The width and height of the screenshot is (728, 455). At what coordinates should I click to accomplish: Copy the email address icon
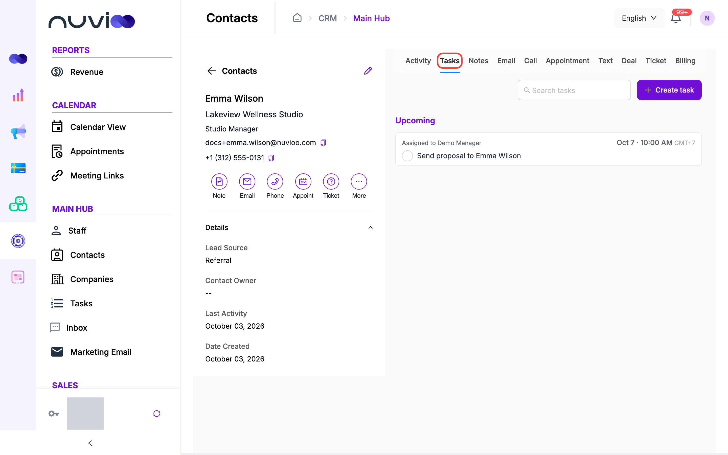pos(323,143)
